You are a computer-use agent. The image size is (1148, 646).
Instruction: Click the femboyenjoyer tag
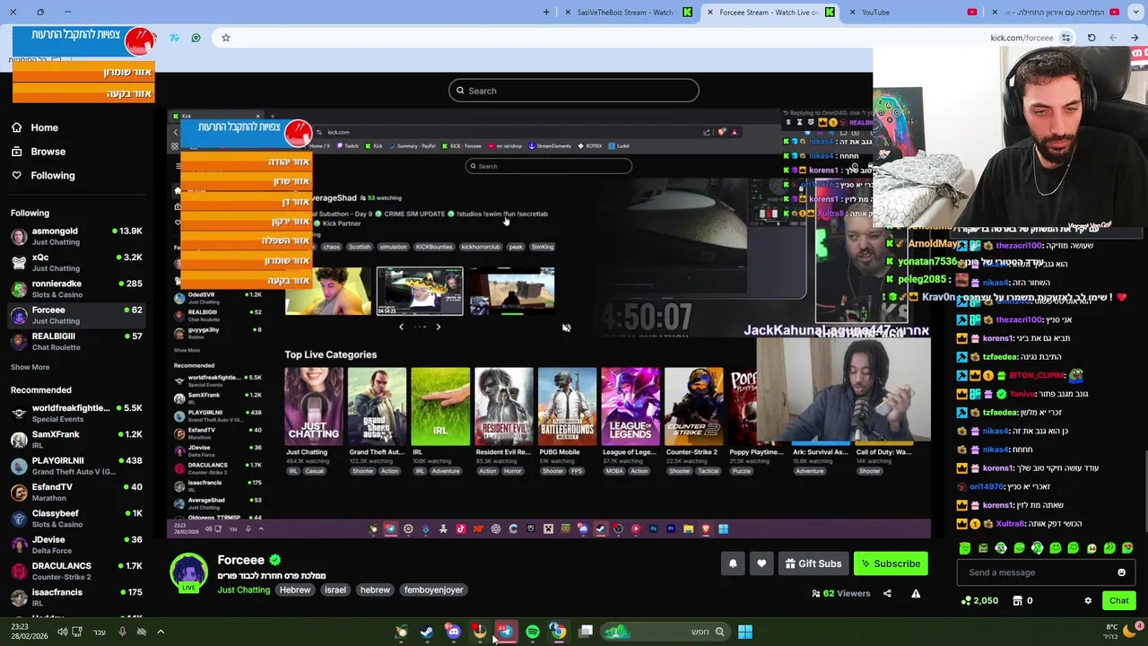433,590
